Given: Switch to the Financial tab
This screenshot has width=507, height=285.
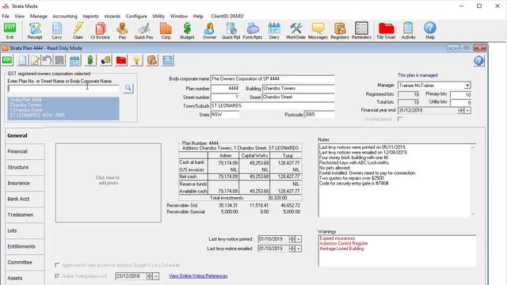Looking at the screenshot, I should point(25,151).
